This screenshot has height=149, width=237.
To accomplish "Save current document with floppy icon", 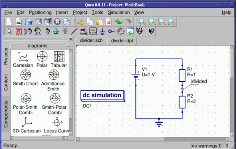I will point(38,22).
